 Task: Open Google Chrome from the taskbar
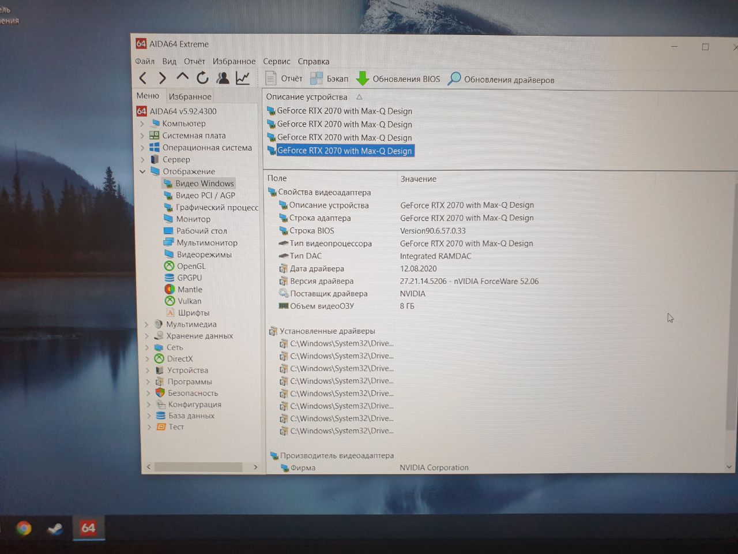click(24, 528)
